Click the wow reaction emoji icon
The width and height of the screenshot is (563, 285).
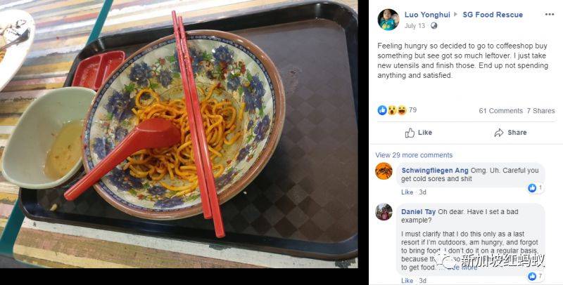[x=392, y=110]
